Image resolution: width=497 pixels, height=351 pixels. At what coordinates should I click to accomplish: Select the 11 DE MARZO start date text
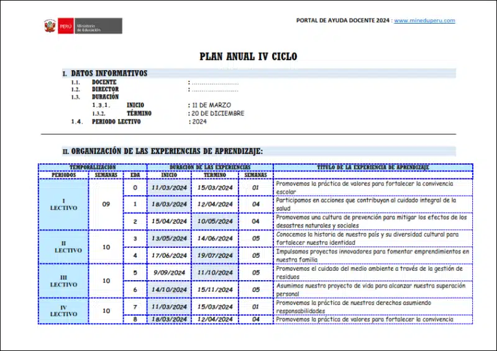pos(212,106)
